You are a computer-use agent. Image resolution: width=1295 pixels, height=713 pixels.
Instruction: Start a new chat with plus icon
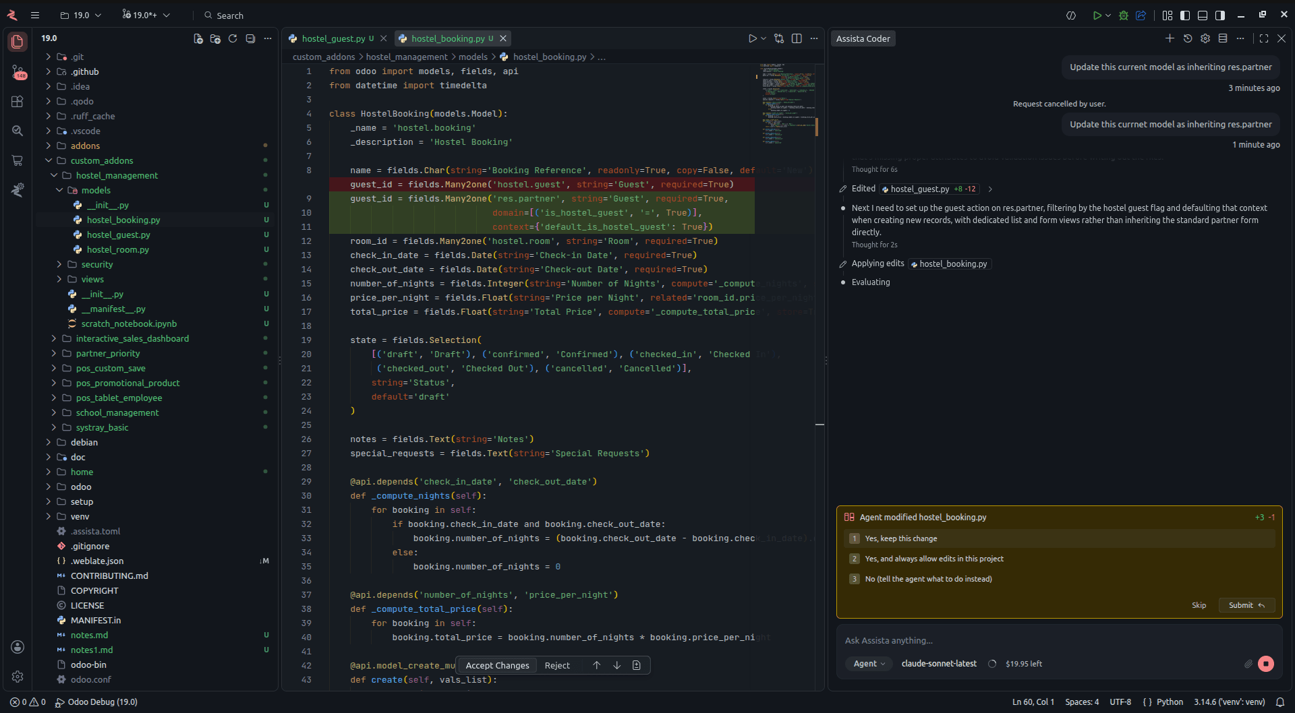click(1170, 38)
